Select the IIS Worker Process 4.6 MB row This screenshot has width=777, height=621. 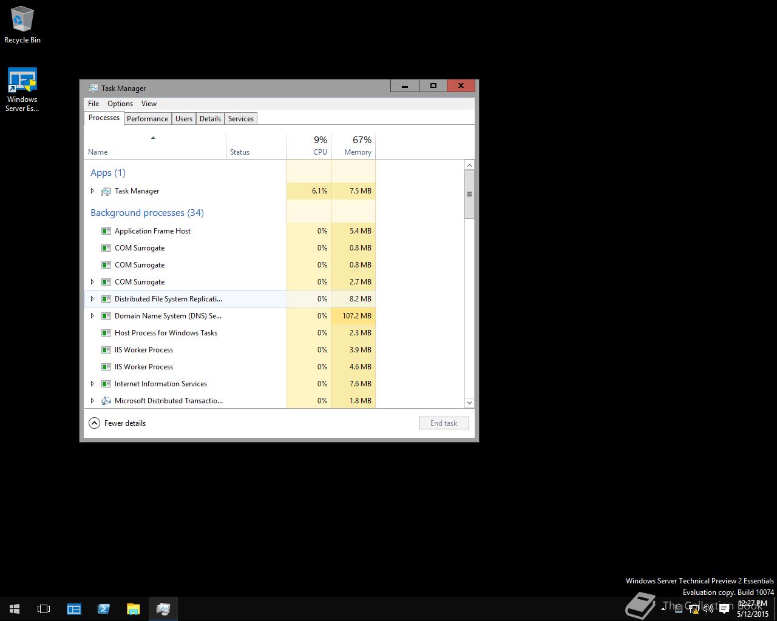(x=229, y=367)
